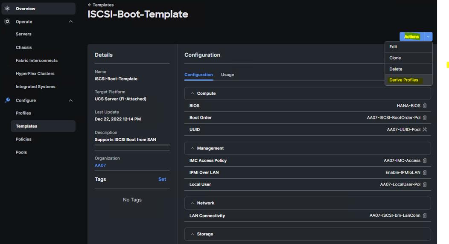The image size is (449, 244).
Task: Collapse the Configure menu section
Action: (x=71, y=100)
